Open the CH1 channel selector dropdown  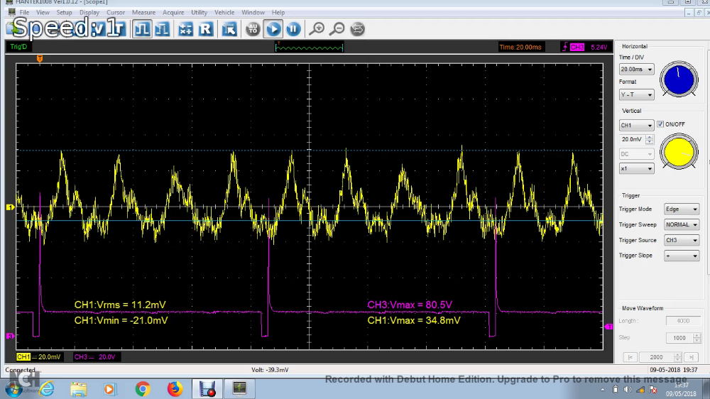636,126
